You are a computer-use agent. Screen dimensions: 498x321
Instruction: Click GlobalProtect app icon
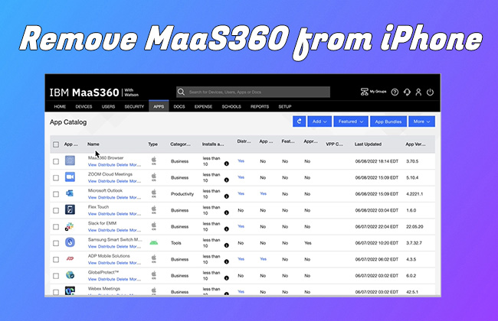tap(70, 275)
